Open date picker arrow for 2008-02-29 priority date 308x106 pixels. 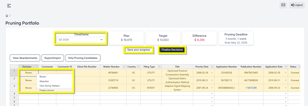[212, 73]
